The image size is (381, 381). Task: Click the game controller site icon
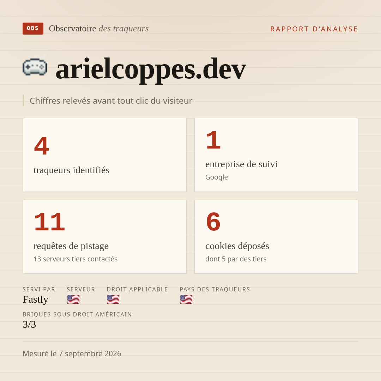coord(35,65)
